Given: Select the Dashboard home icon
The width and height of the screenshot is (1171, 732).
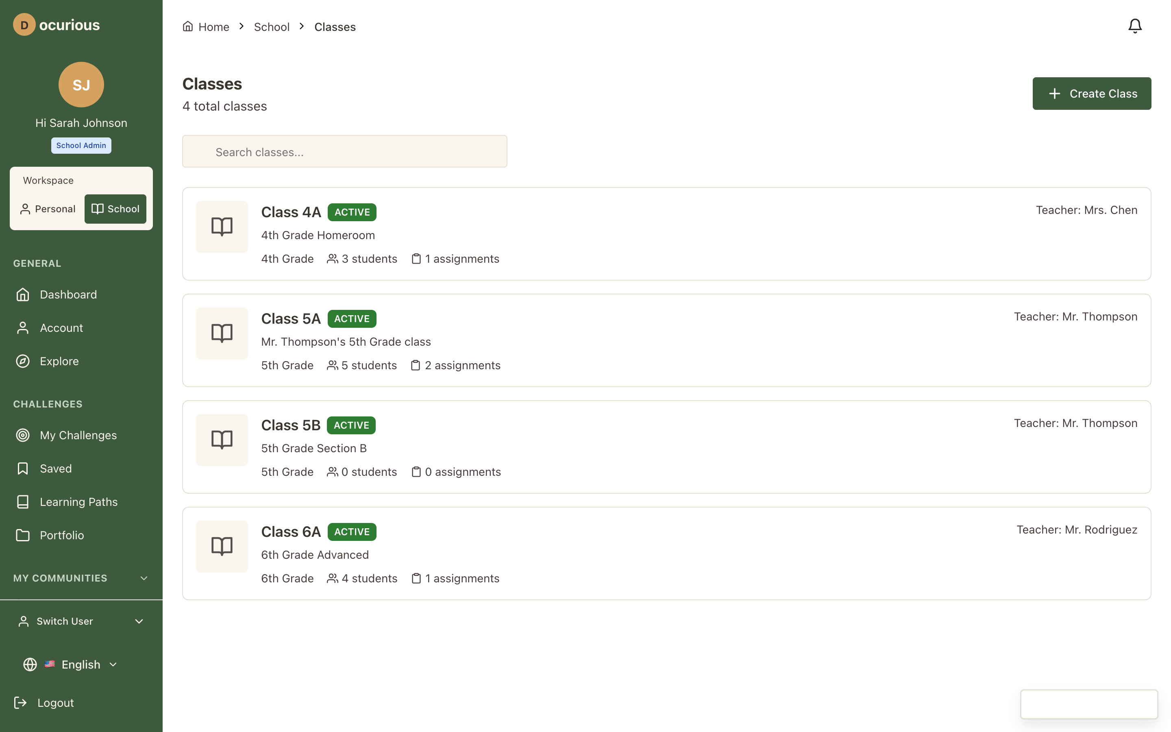Looking at the screenshot, I should pyautogui.click(x=23, y=294).
